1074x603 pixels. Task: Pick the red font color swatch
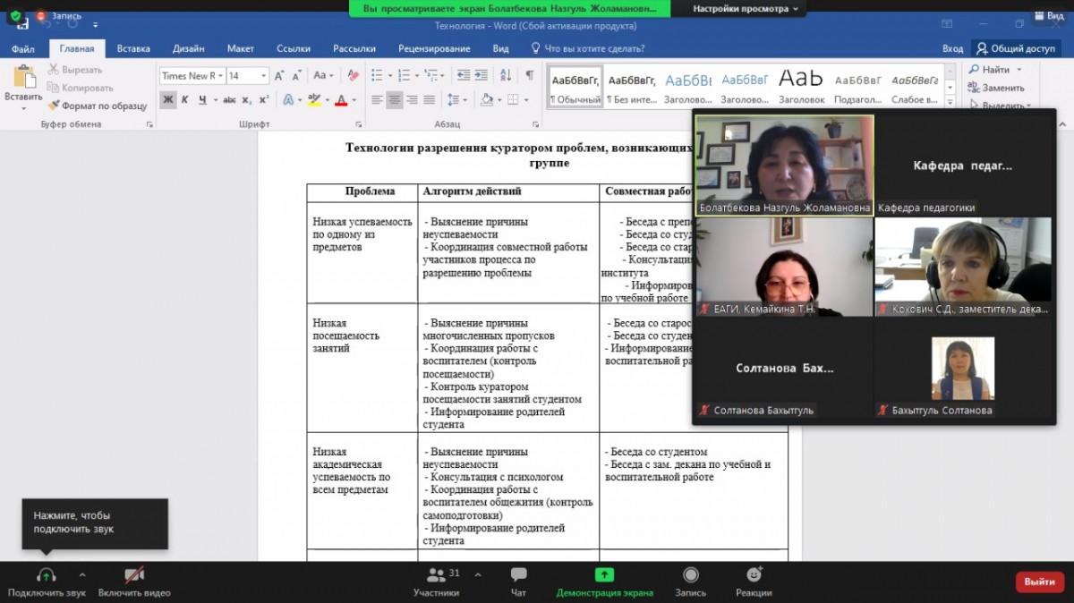(341, 99)
